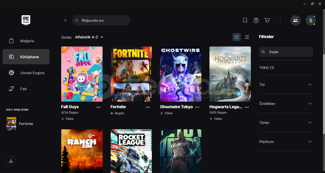Click the Hogwarts Legacy cover thumbnail
Image resolution: width=325 pixels, height=173 pixels.
point(230,74)
